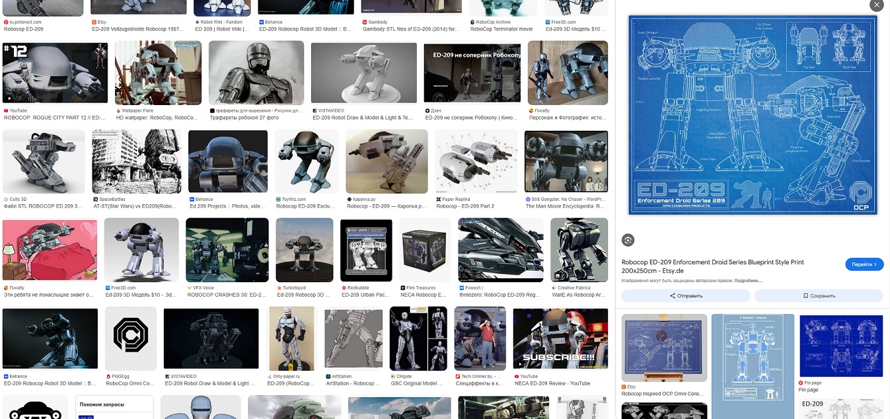The width and height of the screenshot is (890, 419).
Task: Open the NECA ED-209 Review SUBSCRIBE thumbnail
Action: 560,339
